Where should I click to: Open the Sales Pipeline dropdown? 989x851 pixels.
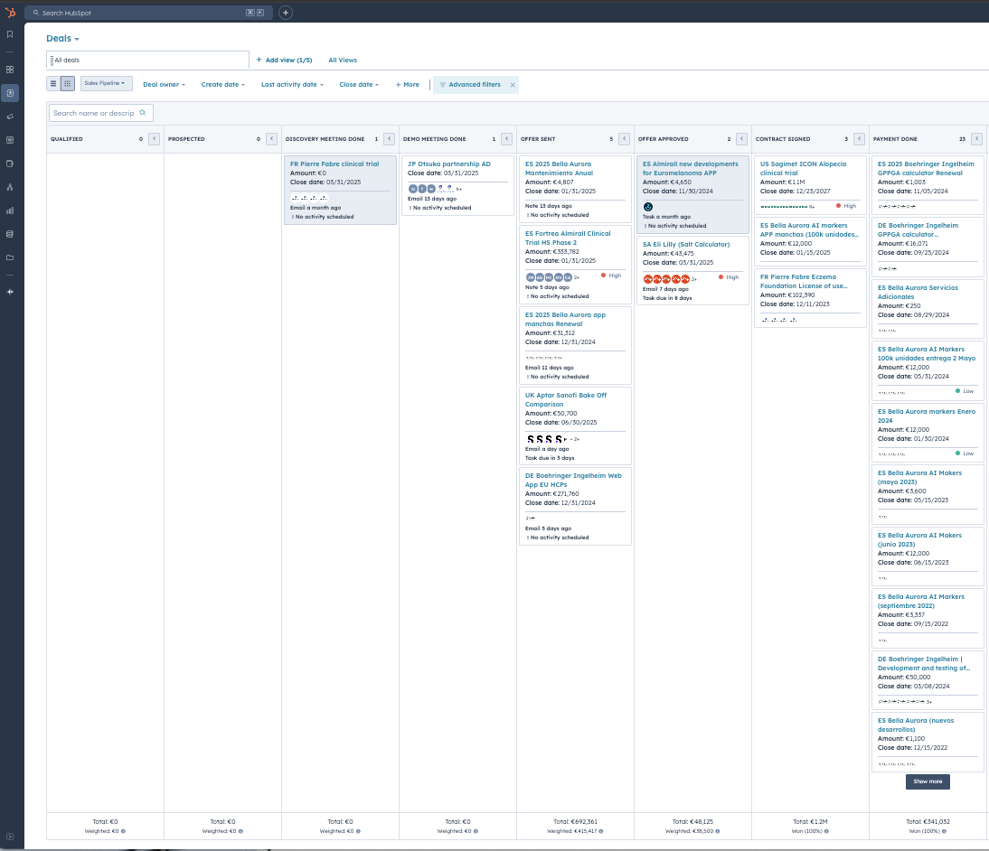107,84
